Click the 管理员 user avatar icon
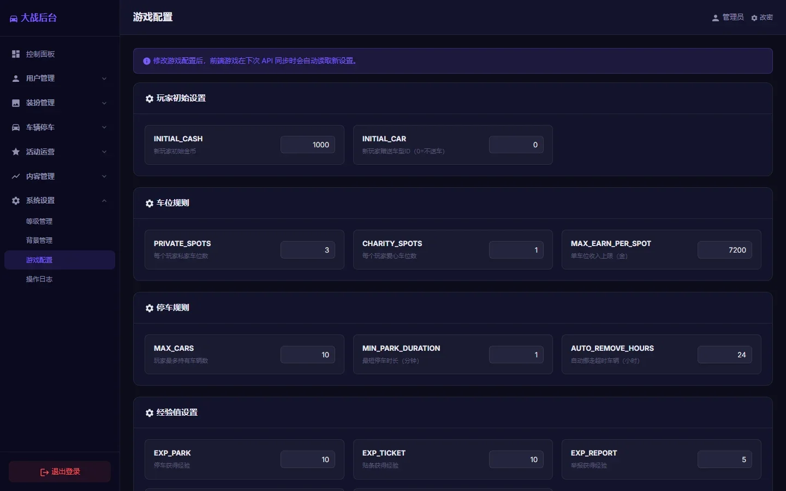This screenshot has width=786, height=491. (x=716, y=18)
